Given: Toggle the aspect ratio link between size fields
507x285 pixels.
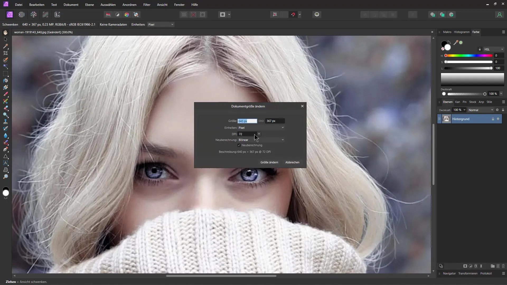Looking at the screenshot, I should tap(261, 121).
